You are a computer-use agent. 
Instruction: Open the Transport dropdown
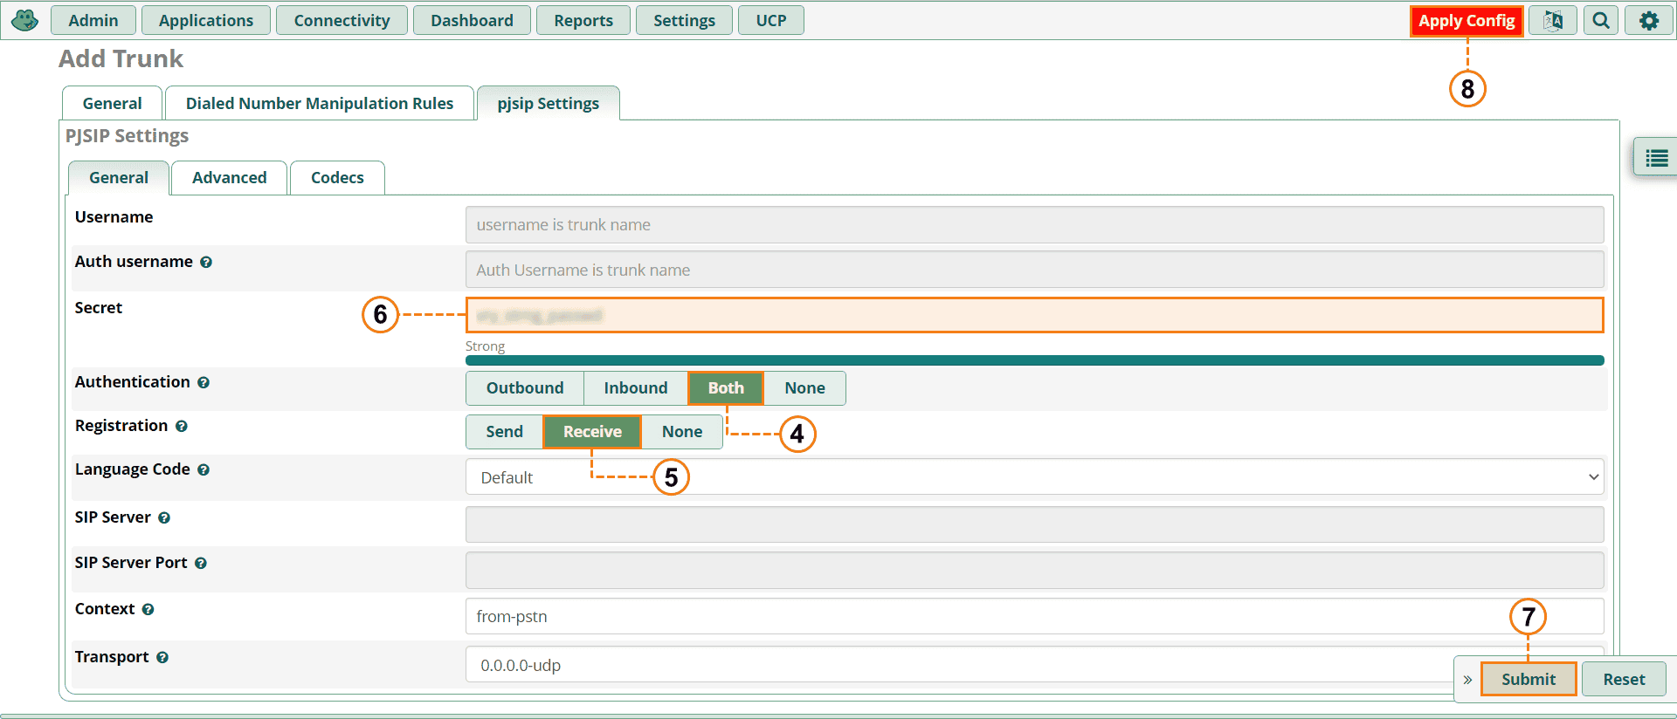[x=1034, y=665]
